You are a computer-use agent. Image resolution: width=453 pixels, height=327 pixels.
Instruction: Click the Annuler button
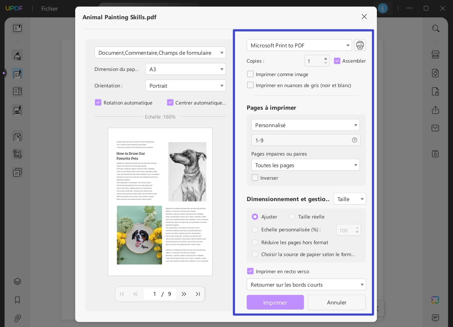337,302
